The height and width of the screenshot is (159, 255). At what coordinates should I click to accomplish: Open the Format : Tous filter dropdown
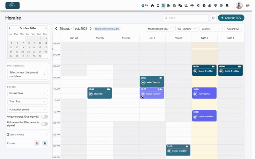pos(27,93)
